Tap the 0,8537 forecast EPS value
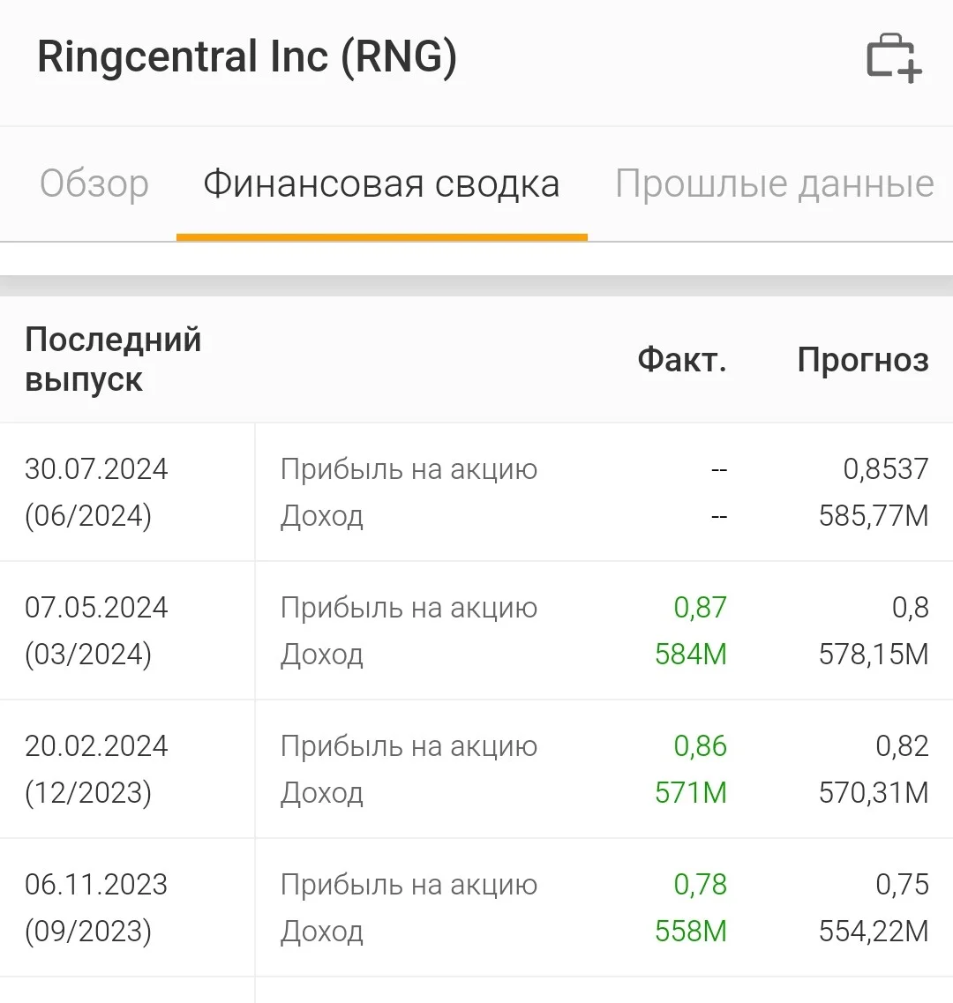This screenshot has height=1003, width=953. point(886,469)
